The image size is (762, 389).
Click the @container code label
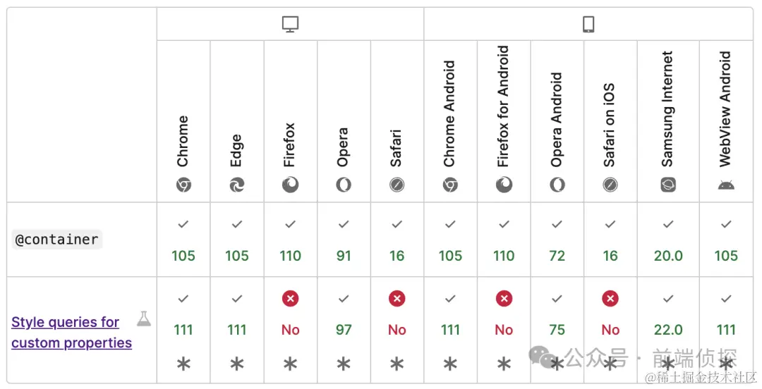(x=57, y=240)
